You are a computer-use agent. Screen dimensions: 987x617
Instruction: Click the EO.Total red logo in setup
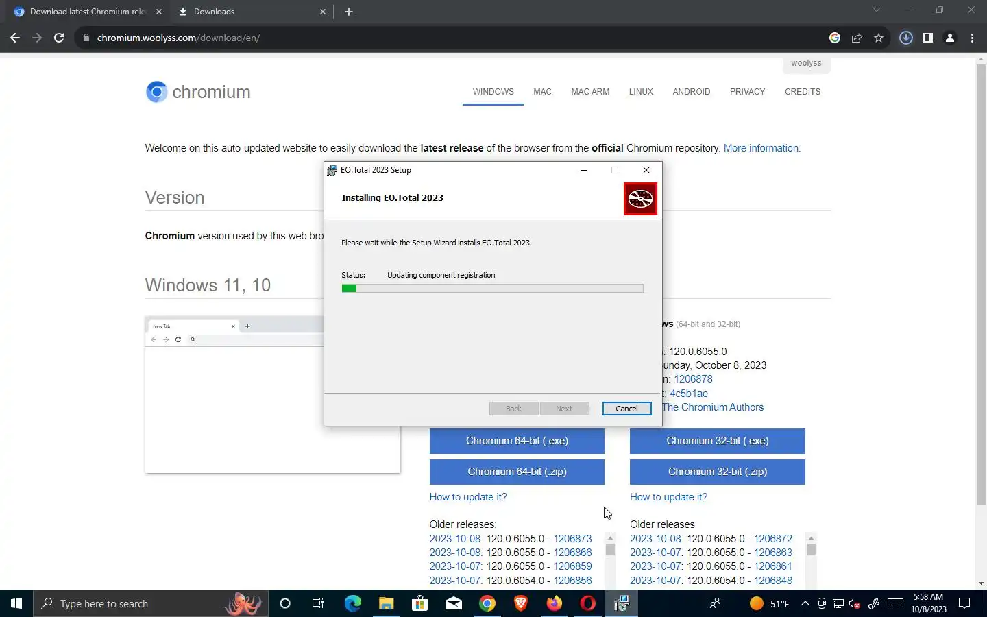(x=640, y=199)
